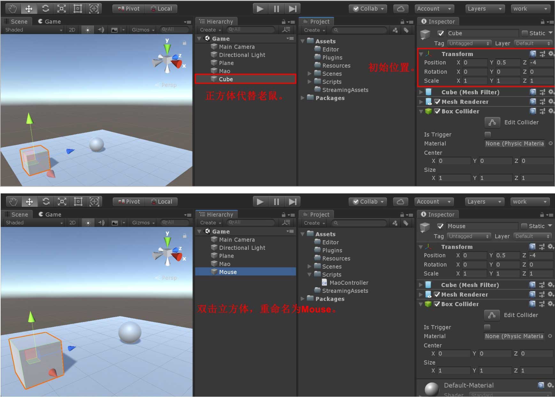Image resolution: width=555 pixels, height=397 pixels.
Task: Select the Rotate tool in the Cube-selected editor
Action: [x=45, y=9]
